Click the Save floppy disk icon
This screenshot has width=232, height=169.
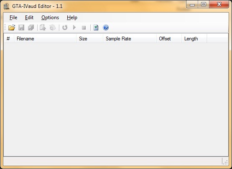[x=21, y=27]
